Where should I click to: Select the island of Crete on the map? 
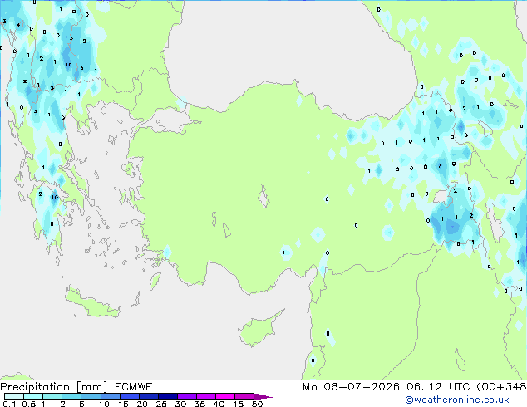coord(91,304)
